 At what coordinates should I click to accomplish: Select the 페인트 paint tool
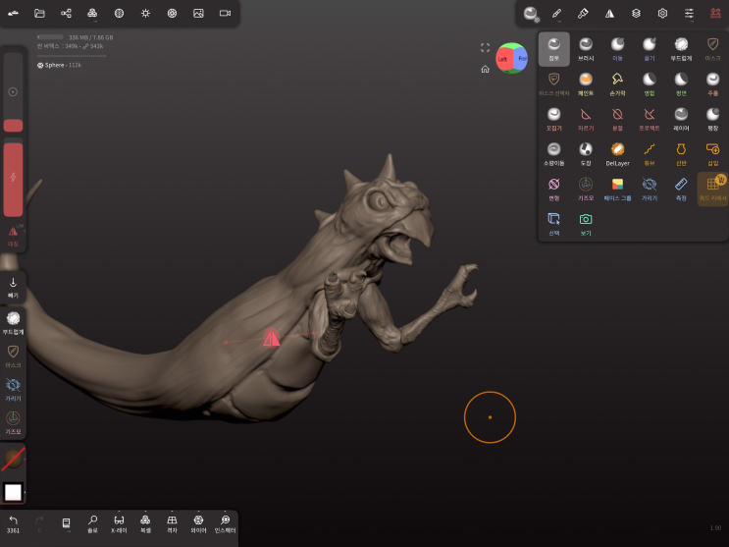pos(586,82)
